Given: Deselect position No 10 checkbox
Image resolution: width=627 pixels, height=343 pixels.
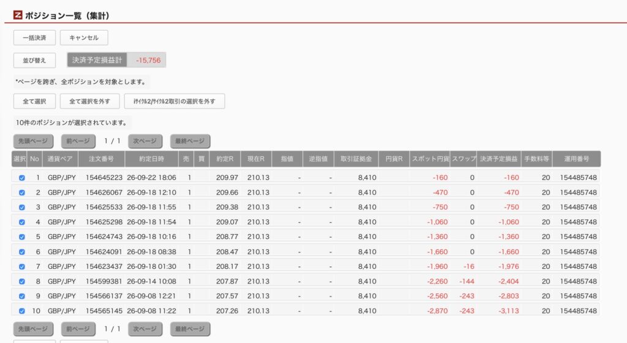Looking at the screenshot, I should [x=22, y=311].
